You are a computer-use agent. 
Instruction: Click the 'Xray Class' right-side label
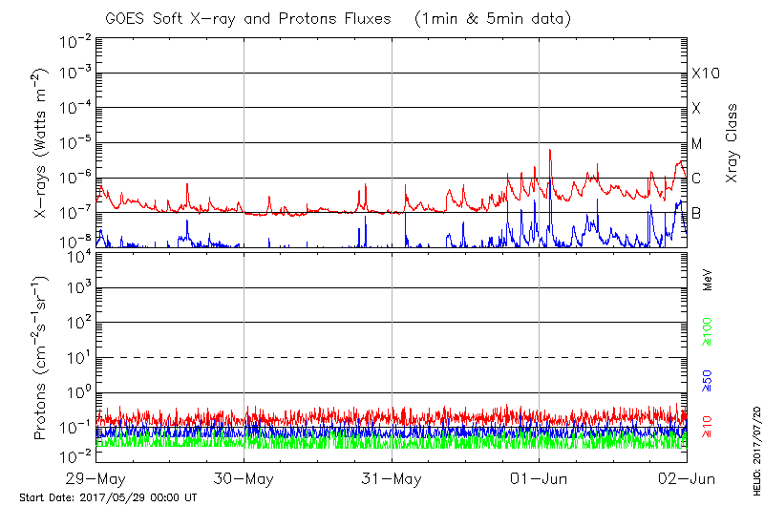click(x=732, y=143)
